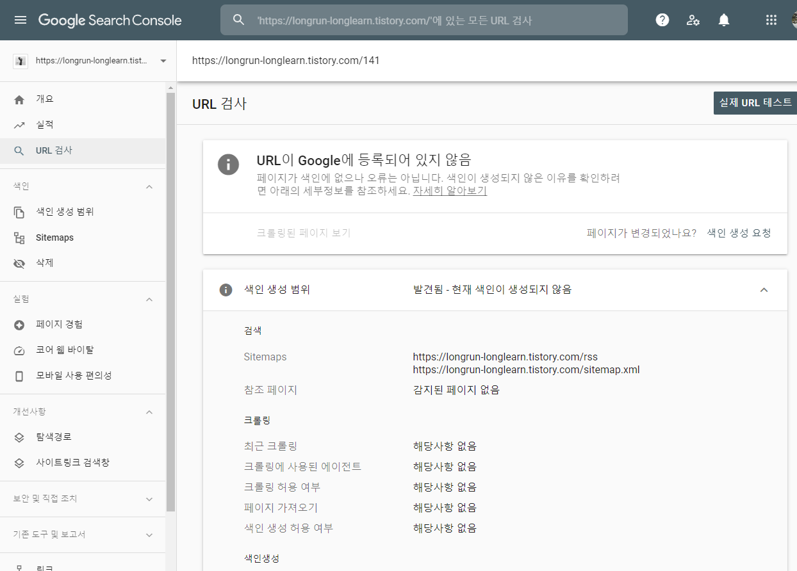Select URL 검사 in the sidebar
This screenshot has width=797, height=571.
tap(83, 150)
